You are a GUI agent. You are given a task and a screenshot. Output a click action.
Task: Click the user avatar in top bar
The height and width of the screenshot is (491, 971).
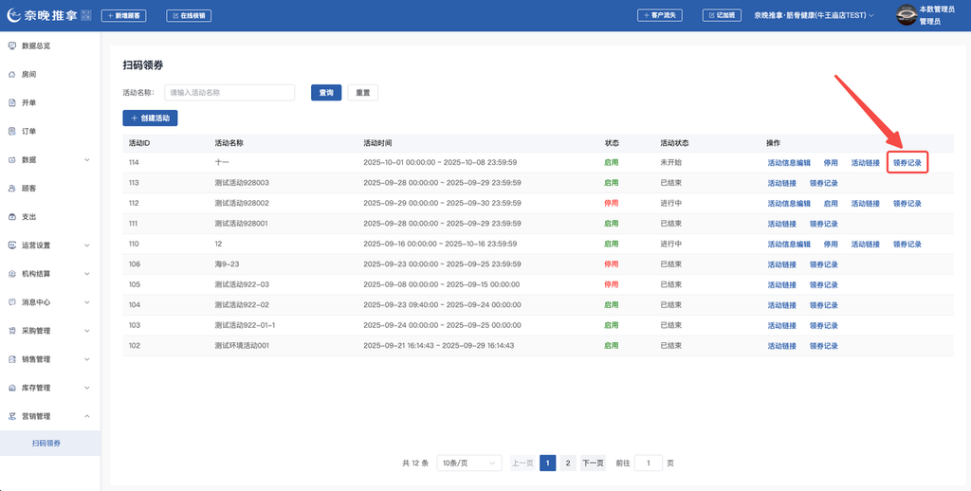point(906,15)
